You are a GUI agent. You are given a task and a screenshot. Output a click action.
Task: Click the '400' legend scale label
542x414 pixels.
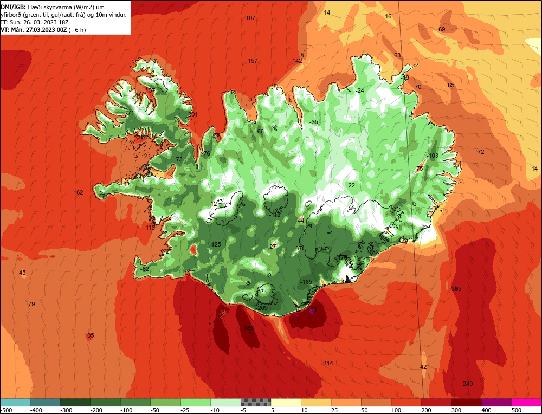(486, 410)
